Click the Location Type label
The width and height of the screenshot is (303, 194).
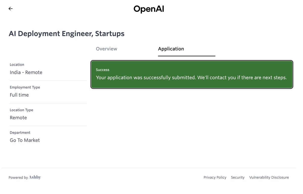click(21, 110)
